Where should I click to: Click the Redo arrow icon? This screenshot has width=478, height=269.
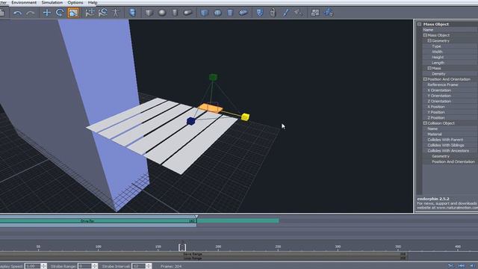[30, 13]
